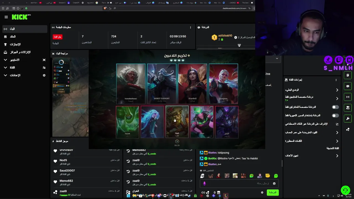354x199 pixels.
Task: Click the جار البث live badge
Action: [58, 37]
